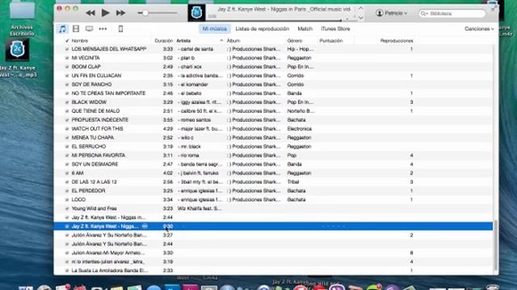
Task: Click the now playing album artwork
Action: [196, 13]
